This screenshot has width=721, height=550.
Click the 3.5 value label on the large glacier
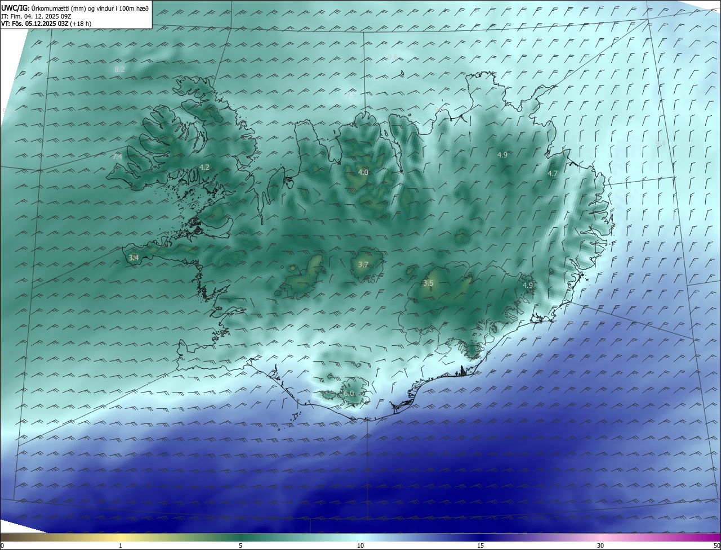pos(428,283)
